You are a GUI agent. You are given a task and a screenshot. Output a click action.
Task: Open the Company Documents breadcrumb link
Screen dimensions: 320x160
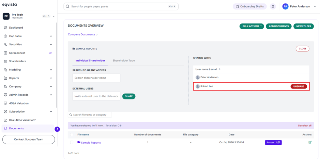[81, 34]
